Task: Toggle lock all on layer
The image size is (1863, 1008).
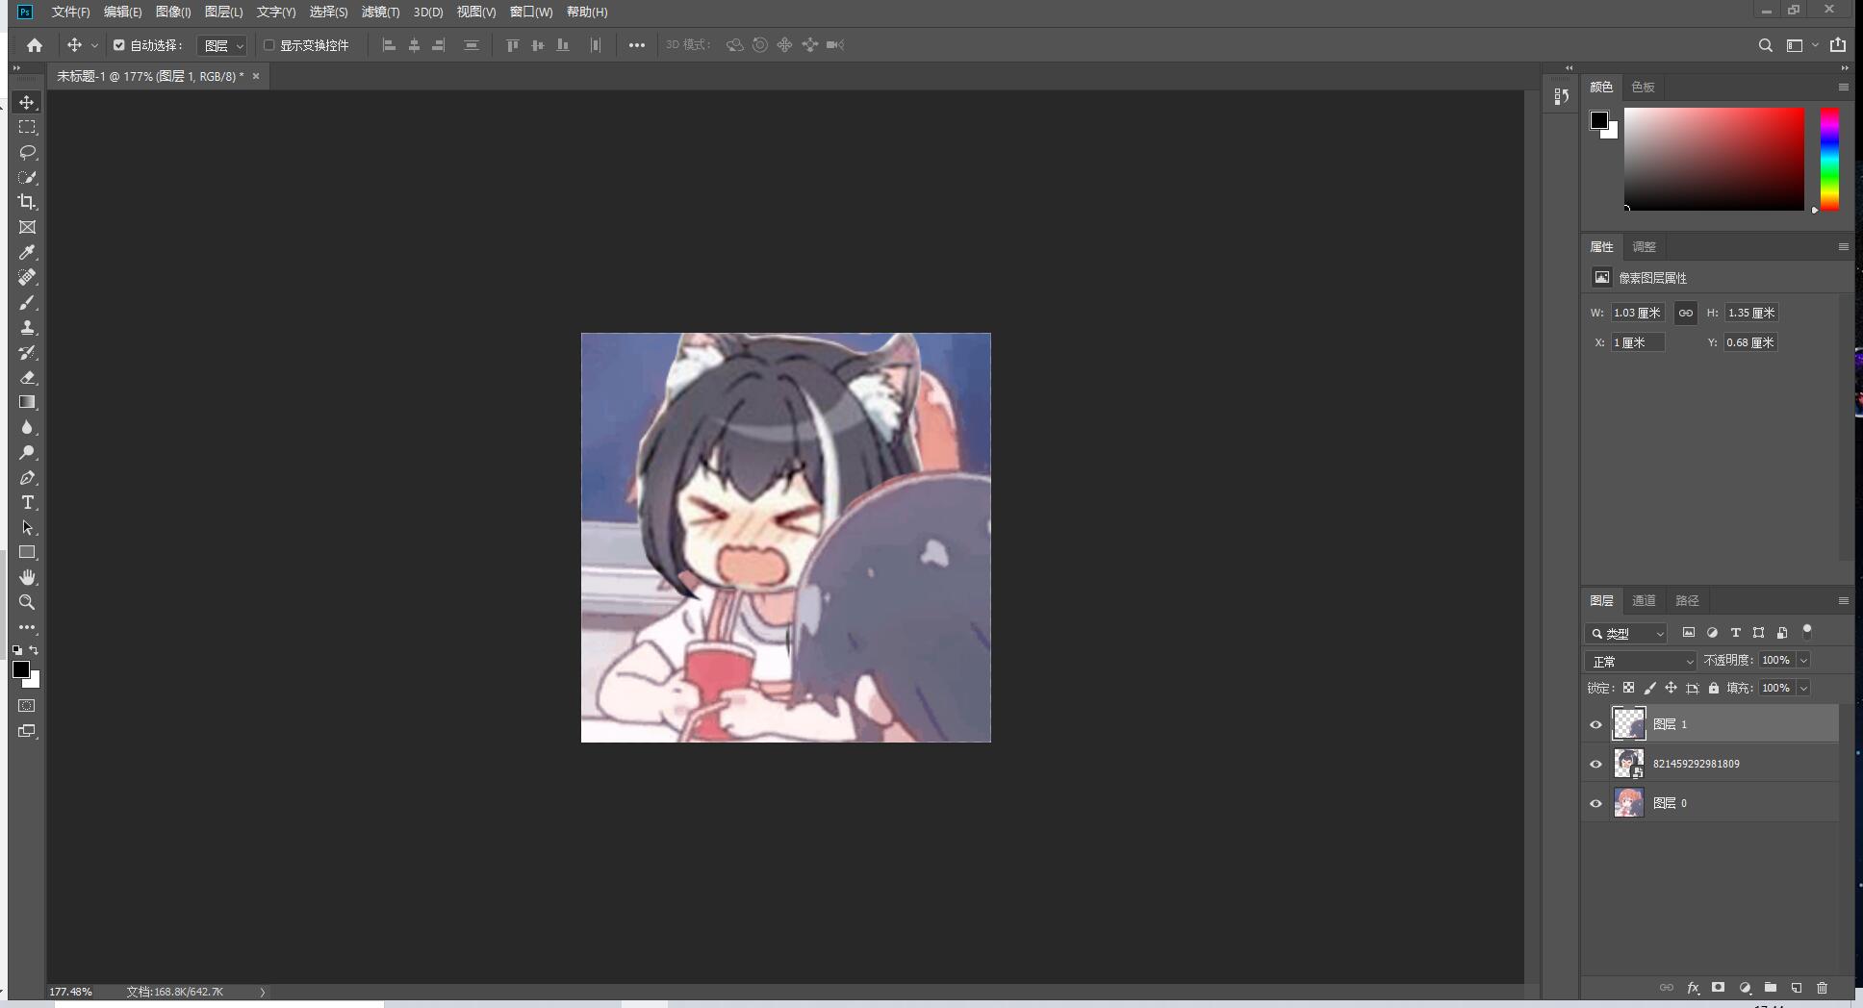Action: click(1714, 688)
